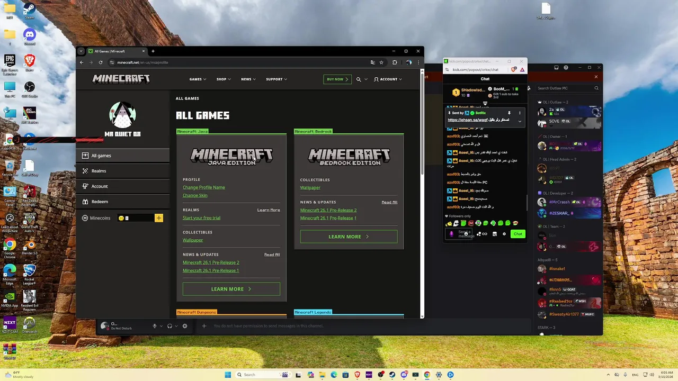The image size is (678, 381).
Task: Open the tab search dropdown in browser
Action: pos(81,51)
